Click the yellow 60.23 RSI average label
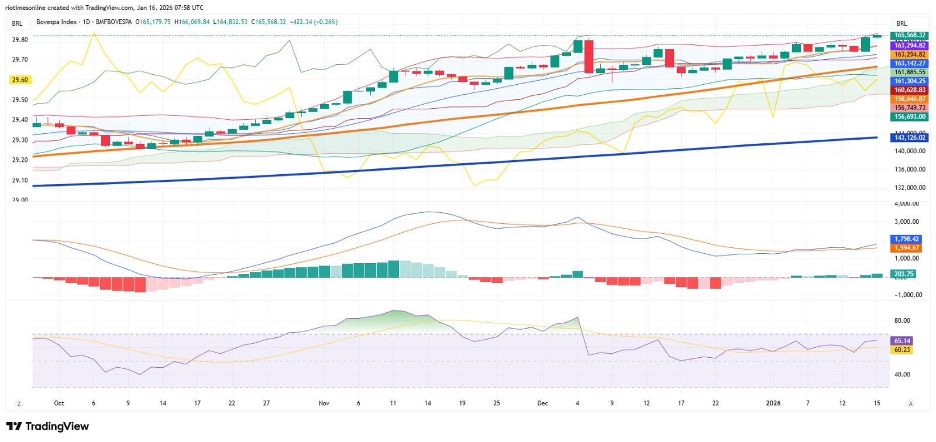Image resolution: width=936 pixels, height=442 pixels. pos(902,350)
